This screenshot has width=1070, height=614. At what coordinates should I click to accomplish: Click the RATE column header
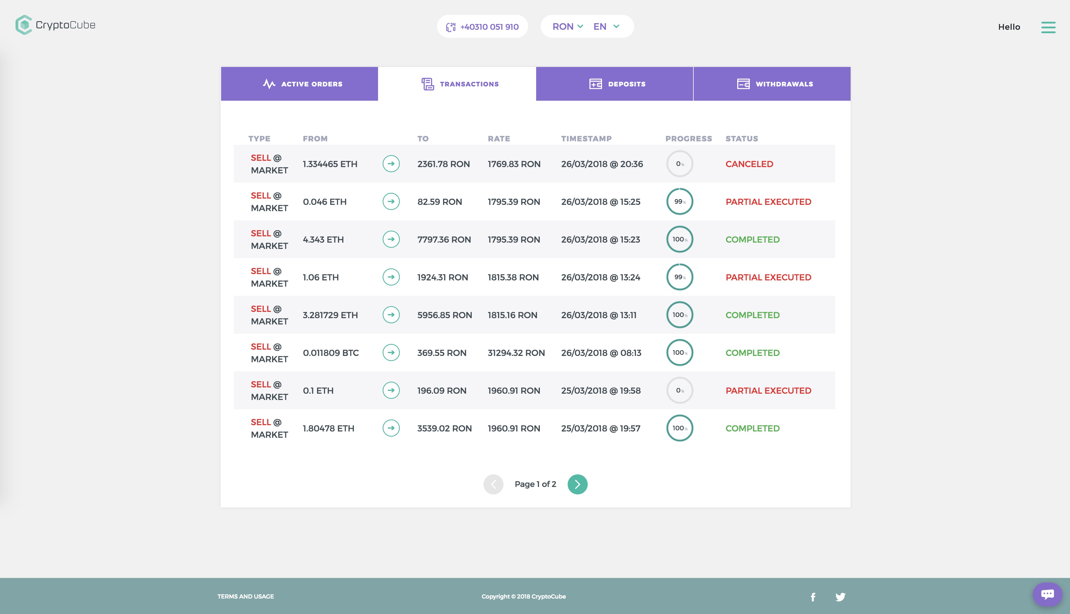(499, 138)
